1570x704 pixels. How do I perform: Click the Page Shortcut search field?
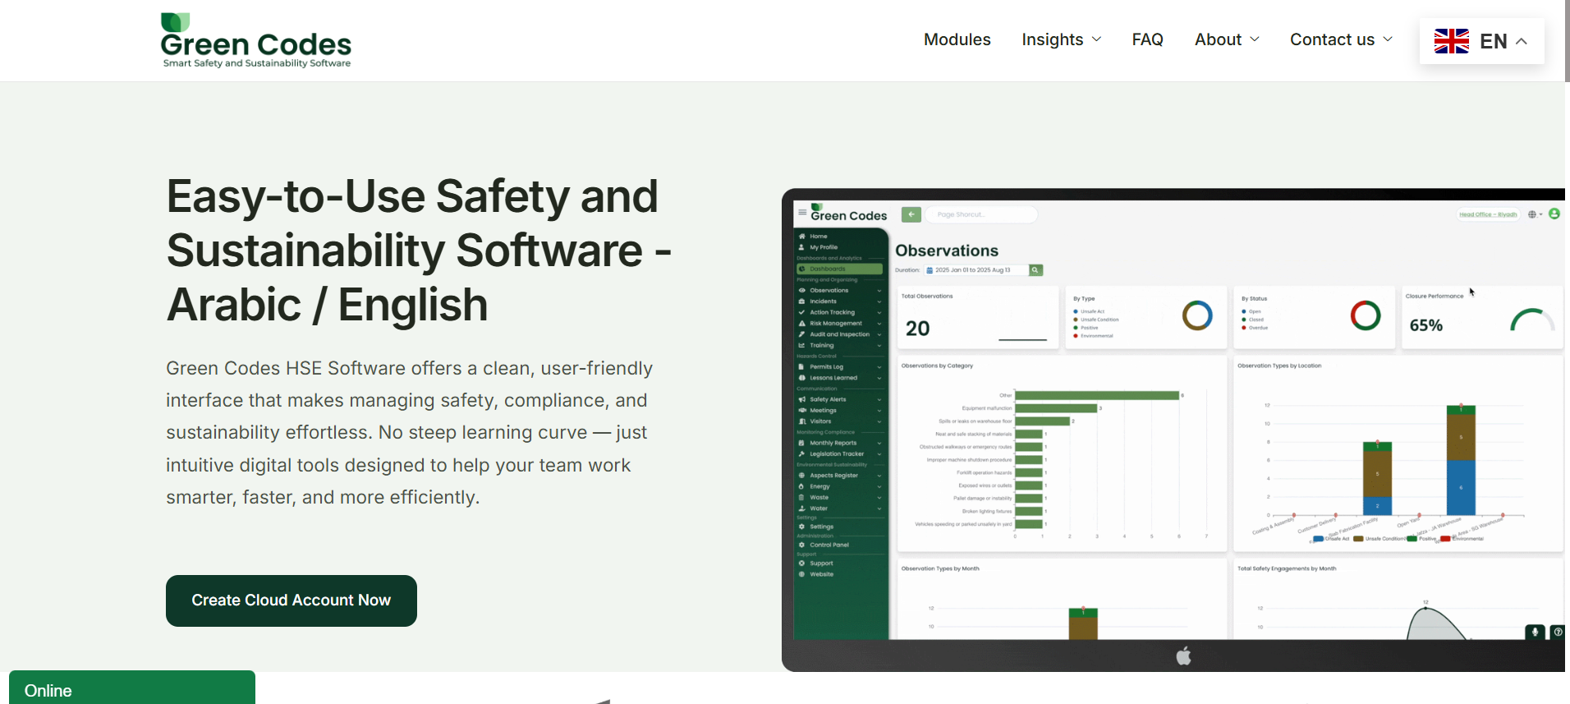[981, 214]
